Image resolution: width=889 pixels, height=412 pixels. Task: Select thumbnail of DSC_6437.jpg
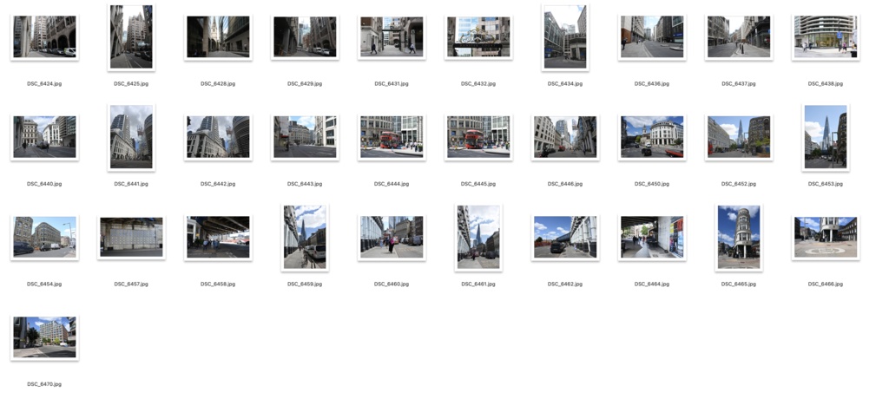coord(738,36)
